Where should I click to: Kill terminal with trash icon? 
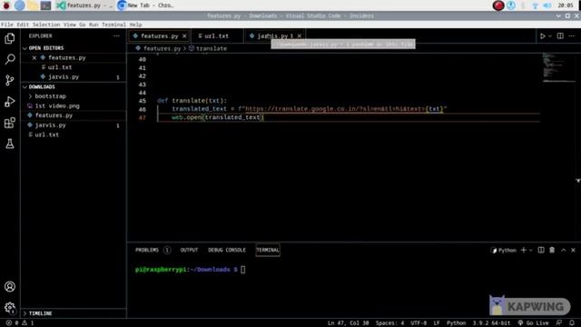coord(552,250)
